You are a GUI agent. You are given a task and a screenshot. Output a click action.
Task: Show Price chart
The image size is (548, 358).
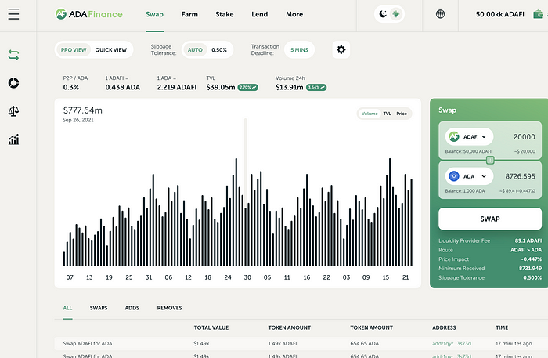pyautogui.click(x=402, y=114)
